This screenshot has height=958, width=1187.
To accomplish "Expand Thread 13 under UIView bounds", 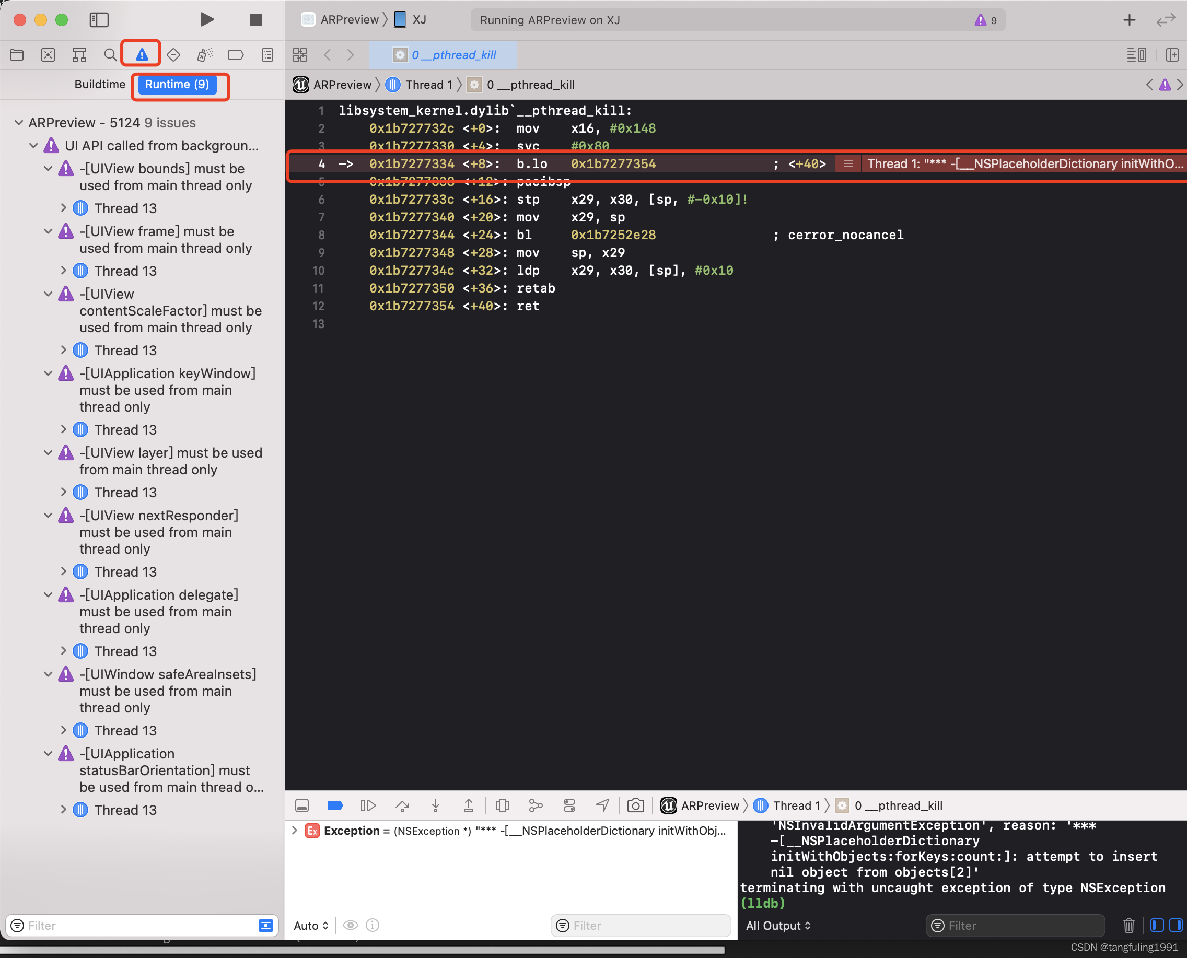I will 63,208.
